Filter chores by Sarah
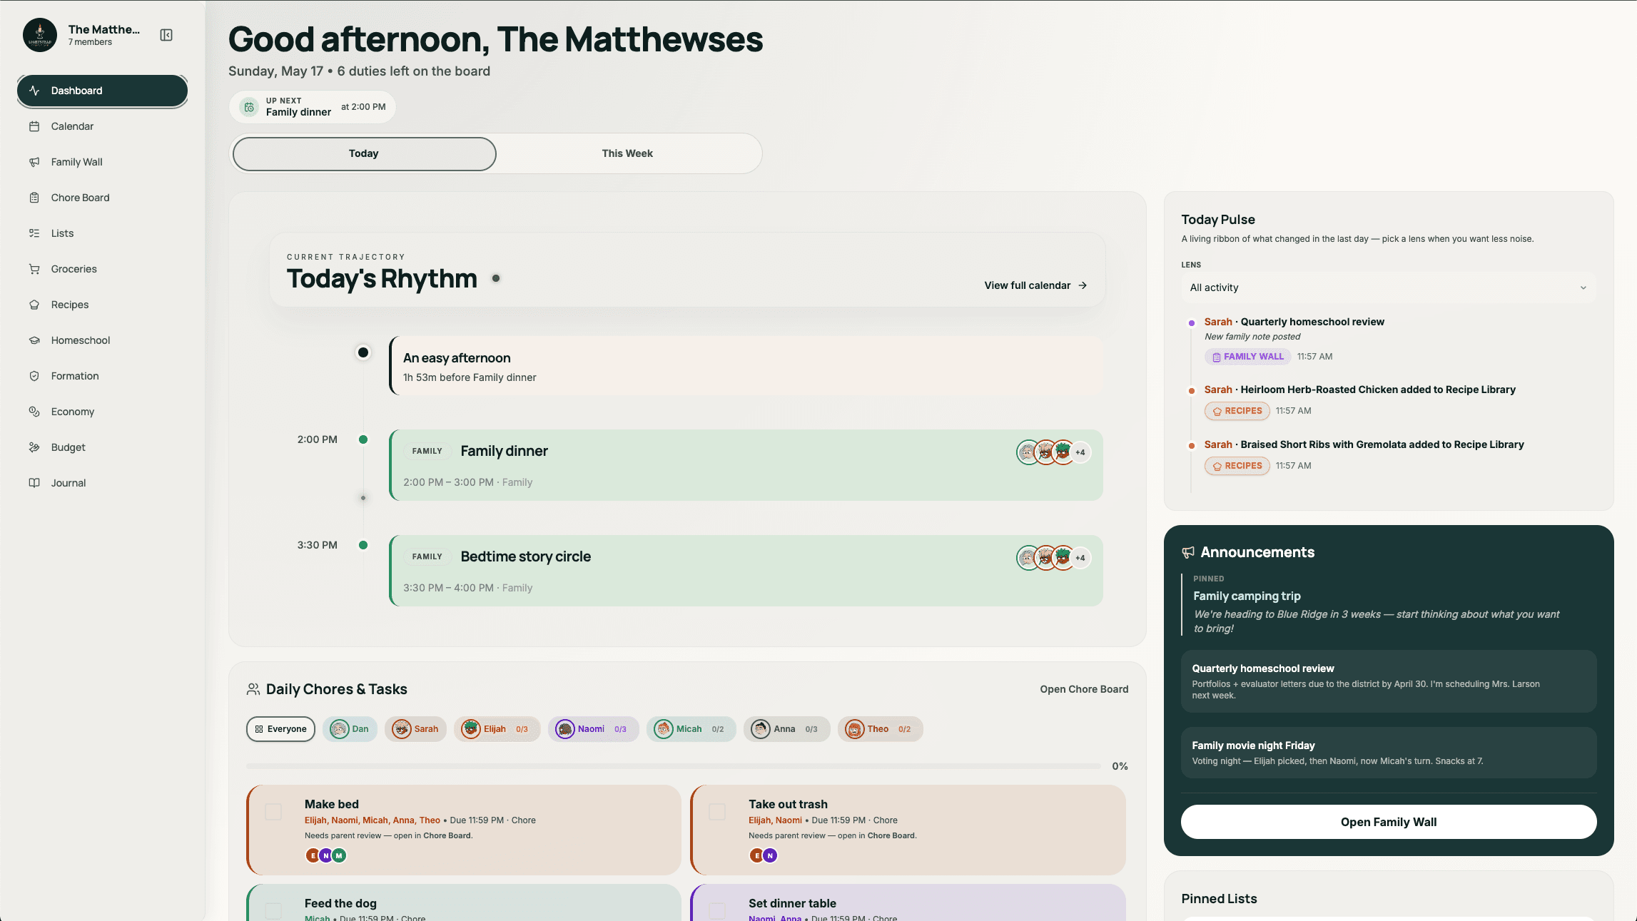This screenshot has width=1637, height=921. coord(415,729)
